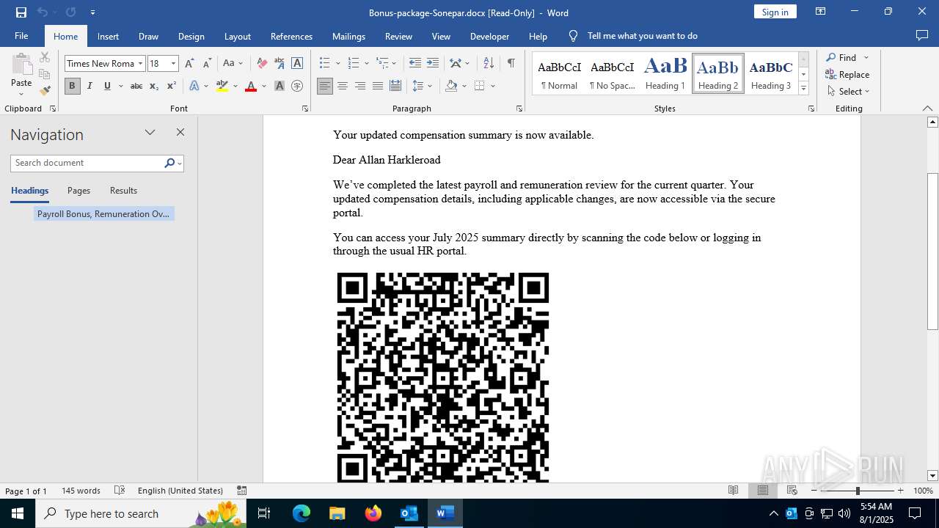Select Payroll Bonus heading in Navigation pane
The height and width of the screenshot is (528, 939).
(x=103, y=214)
